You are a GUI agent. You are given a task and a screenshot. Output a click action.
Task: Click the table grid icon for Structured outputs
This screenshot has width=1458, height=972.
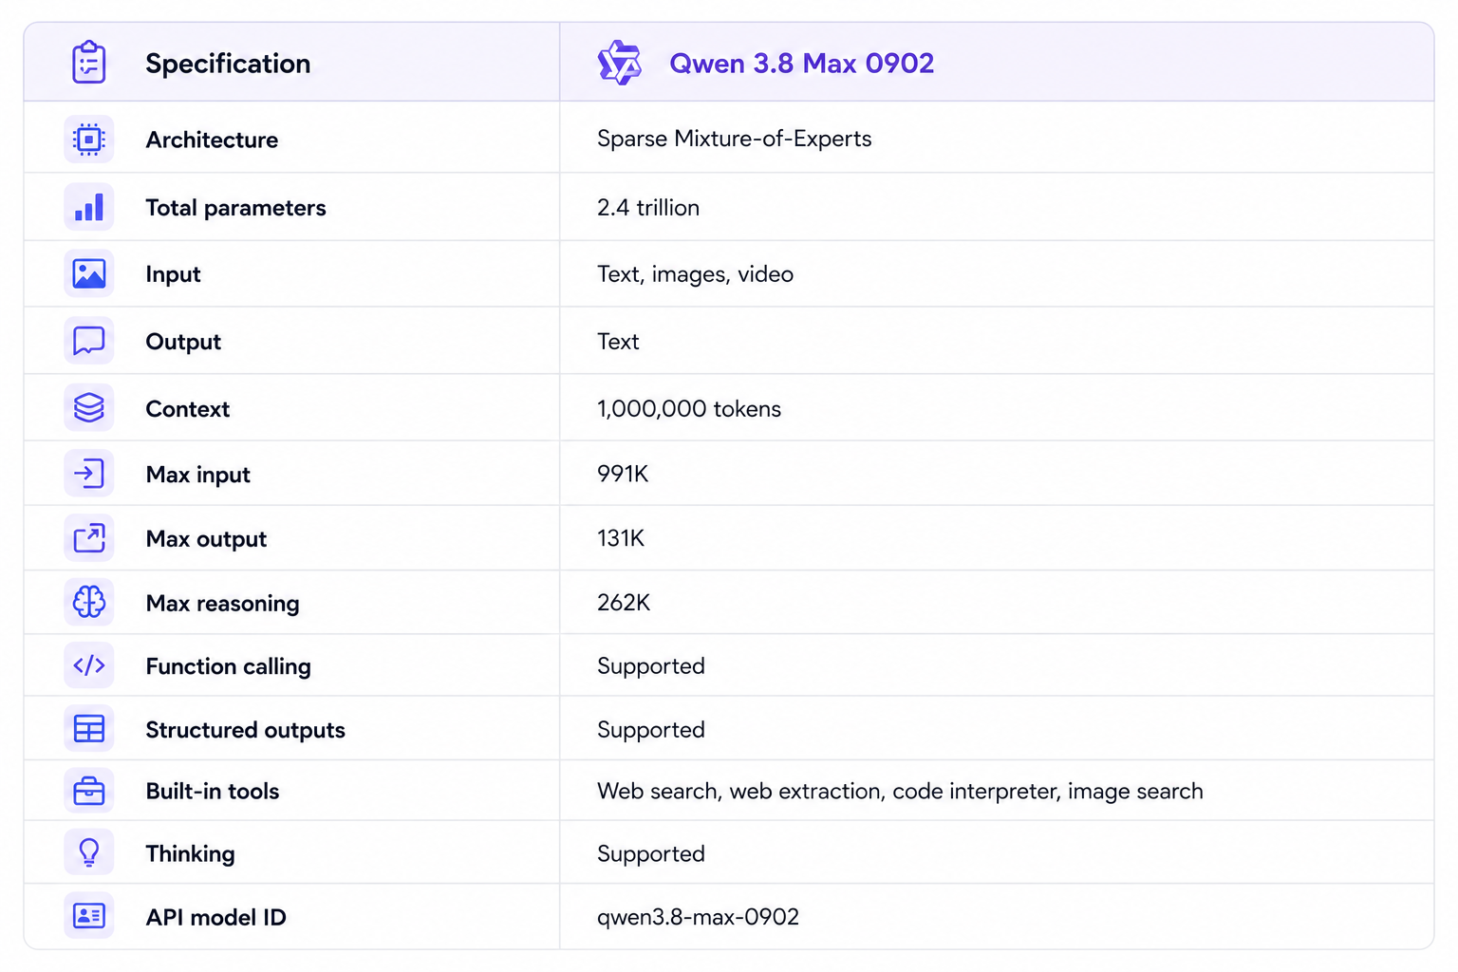click(89, 729)
